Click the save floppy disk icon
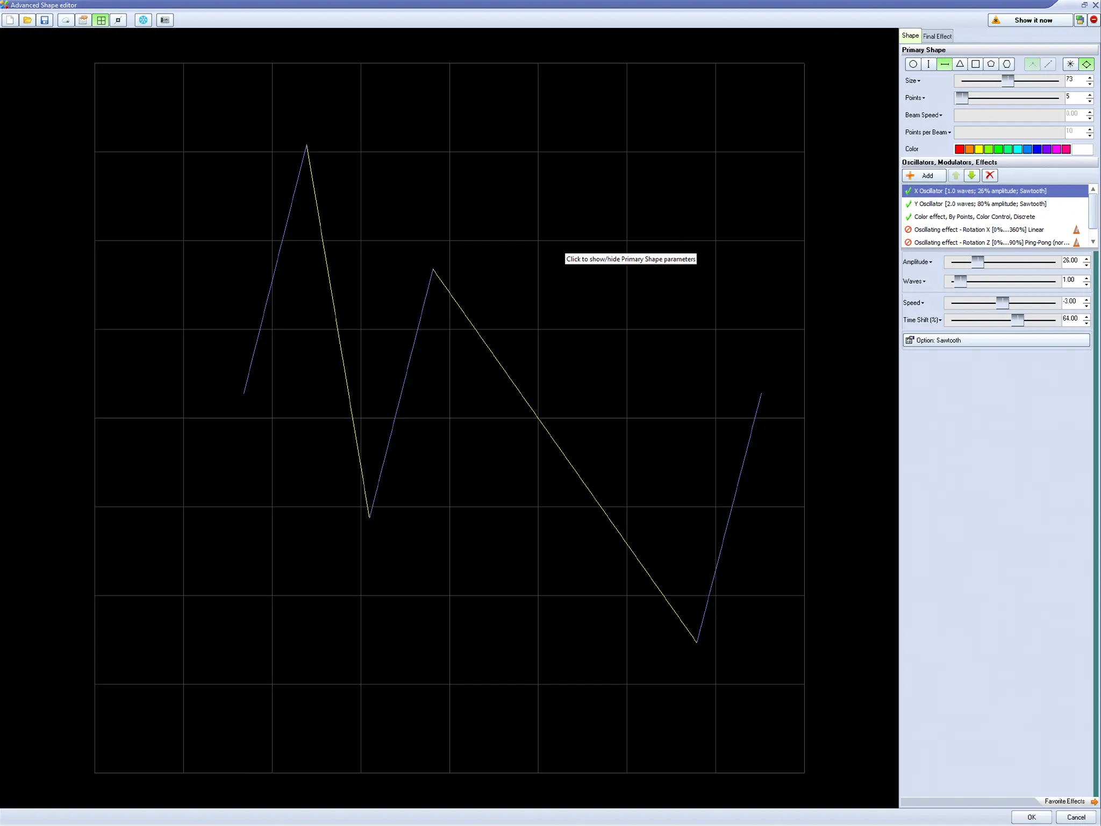The height and width of the screenshot is (826, 1101). 45,20
